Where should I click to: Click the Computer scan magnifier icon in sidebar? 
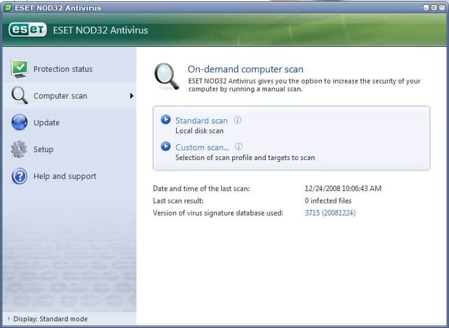19,96
